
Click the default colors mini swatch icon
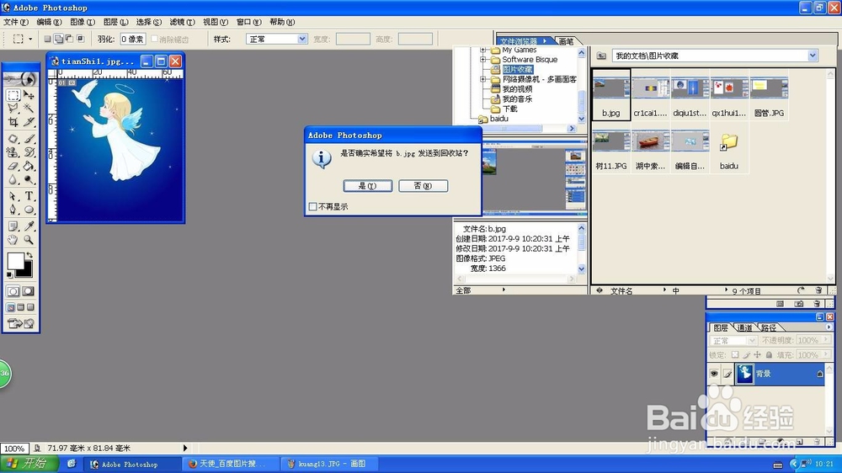pyautogui.click(x=9, y=275)
